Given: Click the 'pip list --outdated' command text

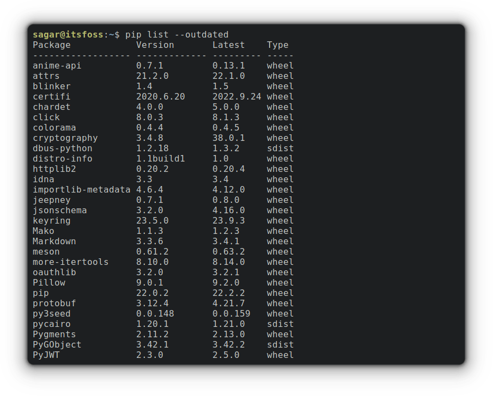Looking at the screenshot, I should (x=176, y=35).
